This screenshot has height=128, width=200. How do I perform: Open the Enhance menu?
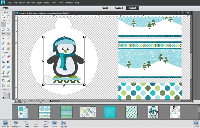pos(31,3)
